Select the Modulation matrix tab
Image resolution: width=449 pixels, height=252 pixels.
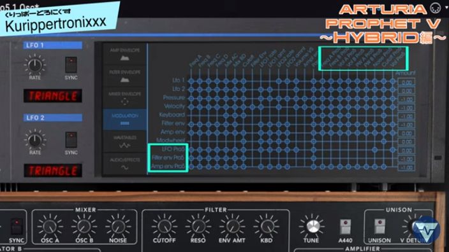(124, 120)
